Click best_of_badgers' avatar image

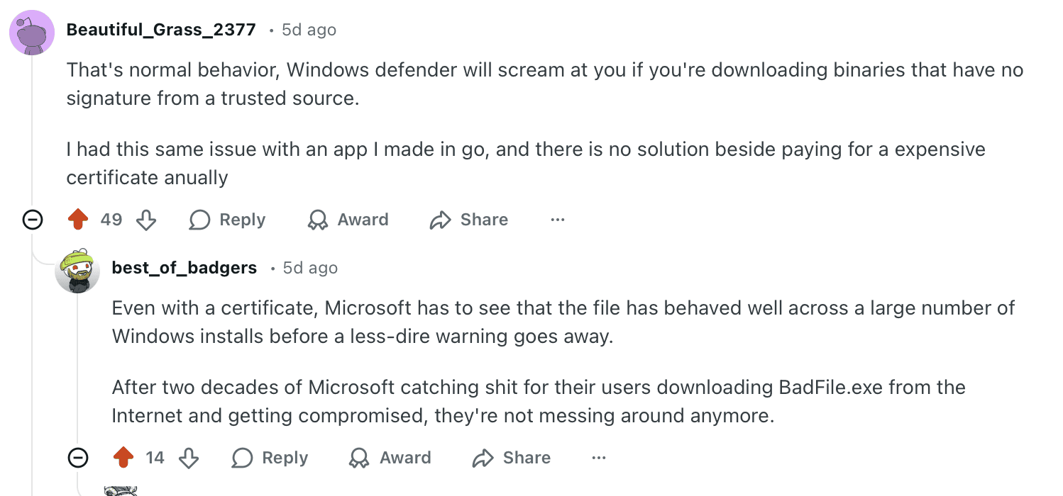(78, 271)
